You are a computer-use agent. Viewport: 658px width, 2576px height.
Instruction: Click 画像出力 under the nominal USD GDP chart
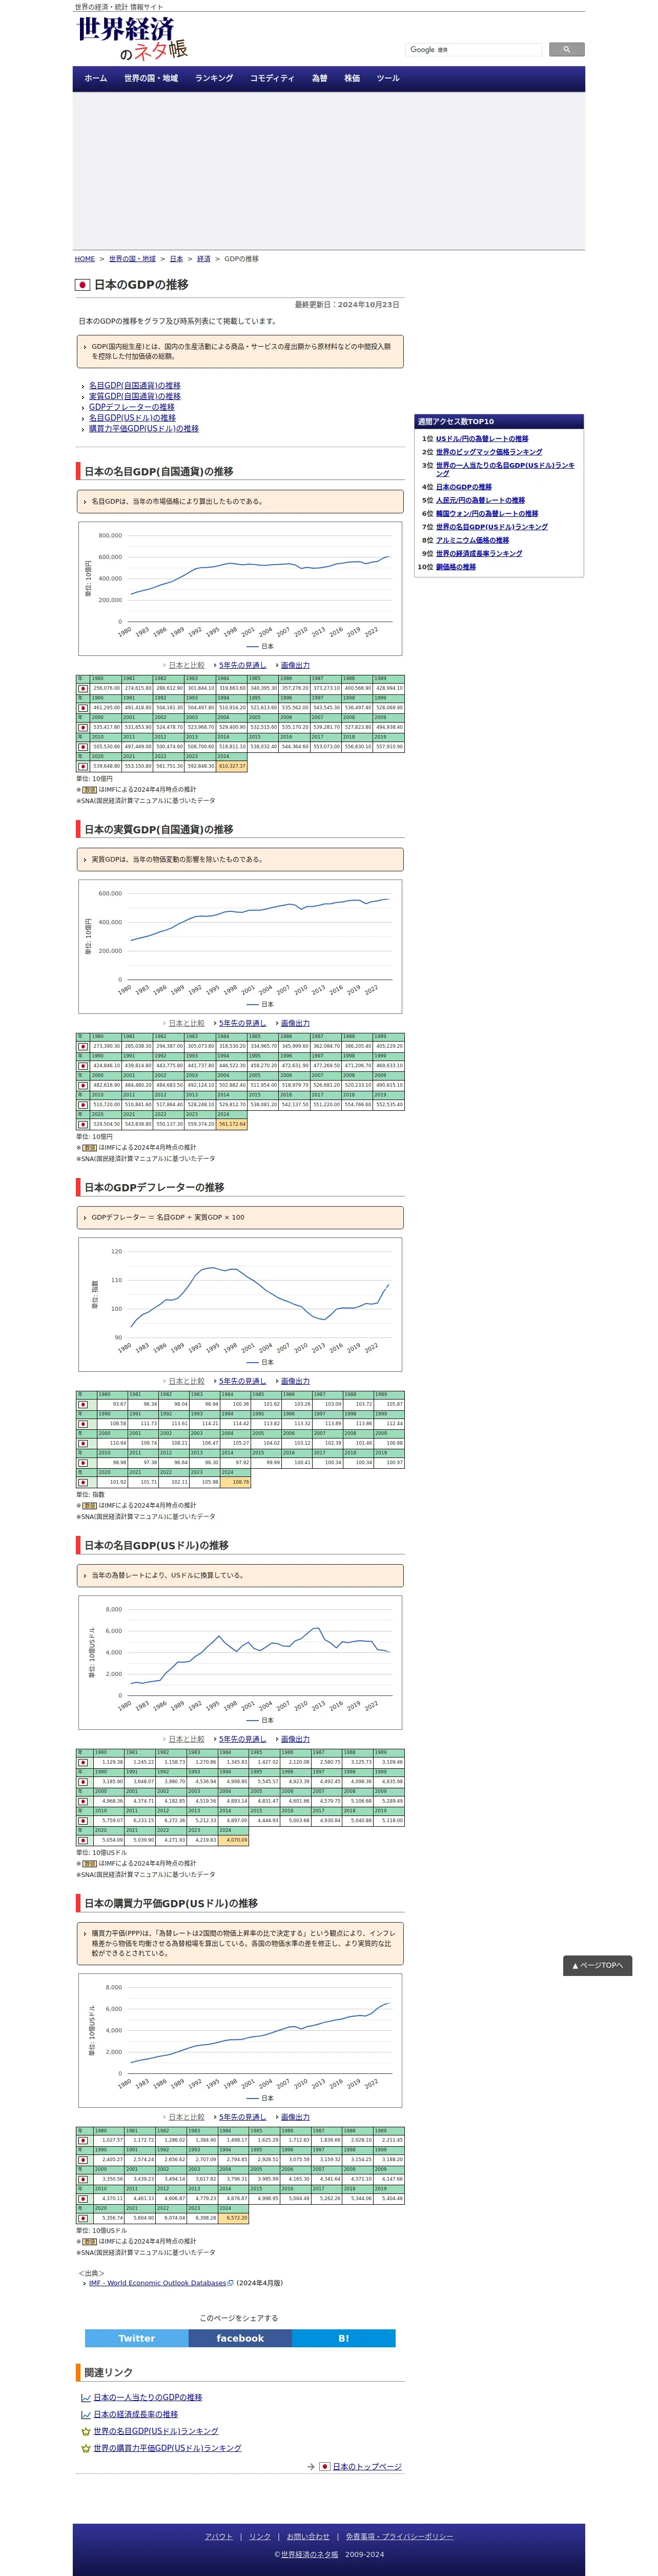(x=295, y=1739)
